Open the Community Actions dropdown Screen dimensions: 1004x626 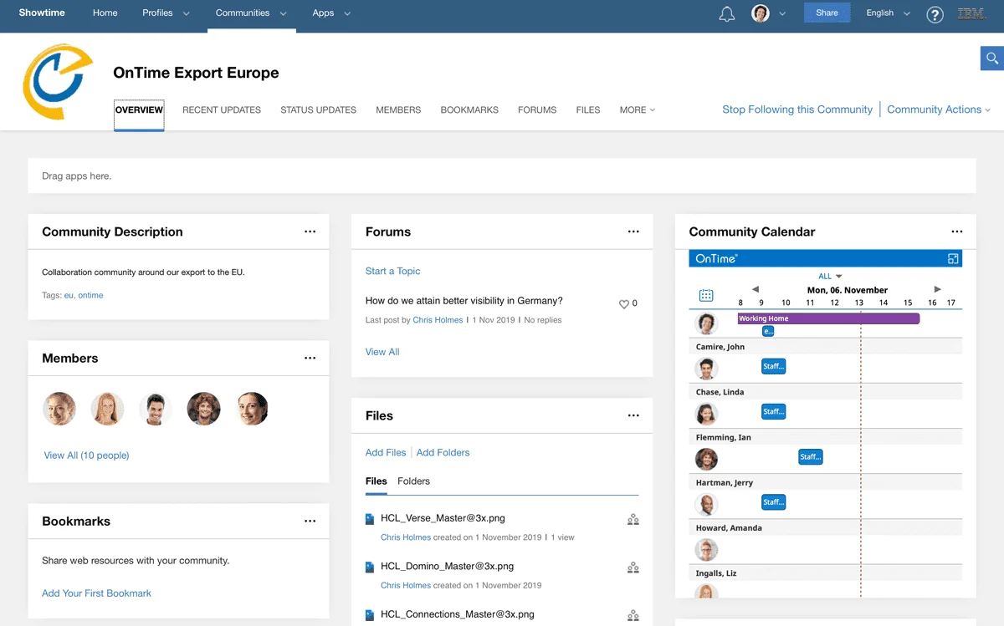[x=939, y=109]
